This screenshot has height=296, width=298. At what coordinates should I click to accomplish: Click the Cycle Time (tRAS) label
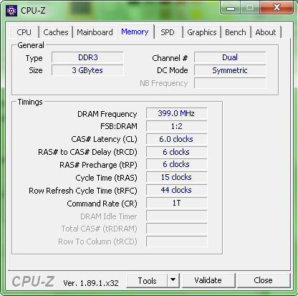click(x=106, y=178)
